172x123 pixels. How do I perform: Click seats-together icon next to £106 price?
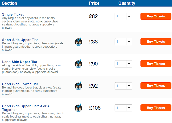coord(78,108)
